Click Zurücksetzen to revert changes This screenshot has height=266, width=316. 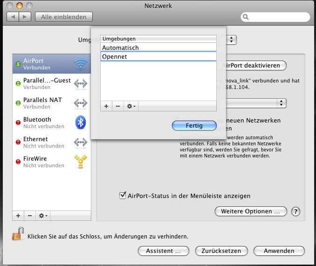coord(221,251)
